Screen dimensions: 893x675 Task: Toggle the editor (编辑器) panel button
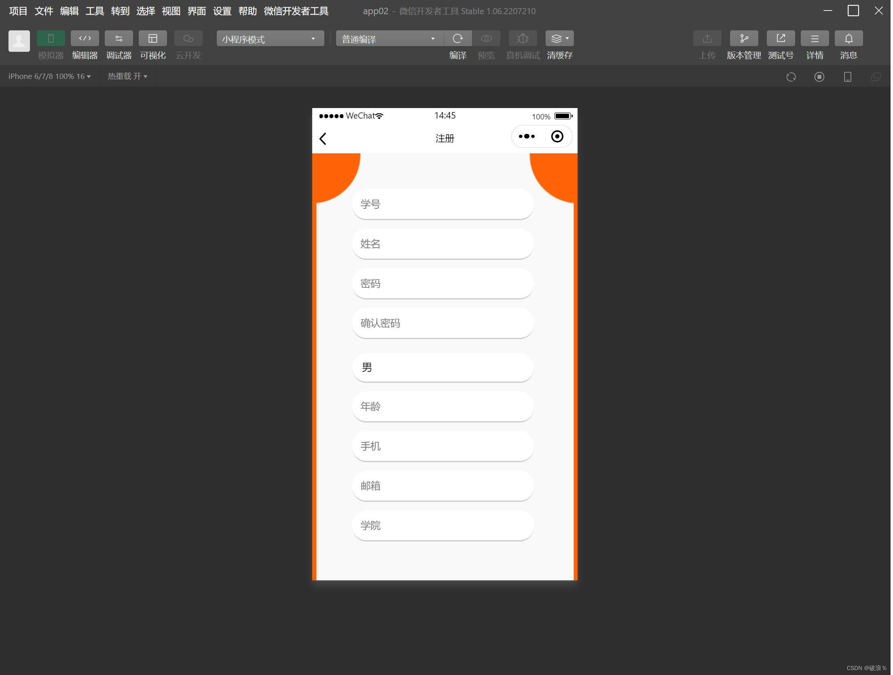click(x=85, y=38)
